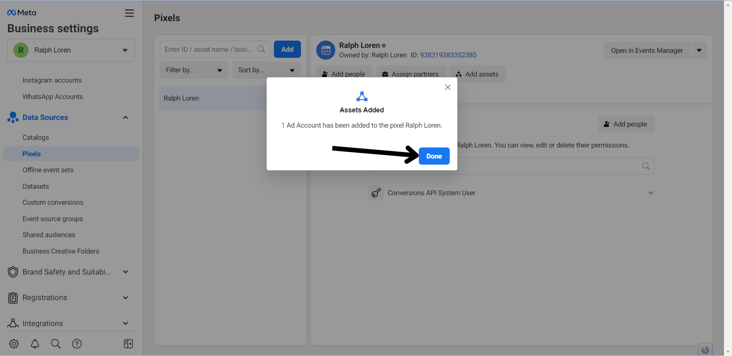Click the Assets Added triangle icon
Screen dimensions: 732x356
coord(362,96)
